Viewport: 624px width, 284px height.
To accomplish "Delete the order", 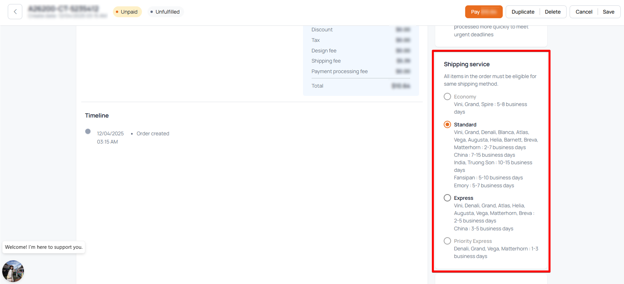I will point(552,12).
